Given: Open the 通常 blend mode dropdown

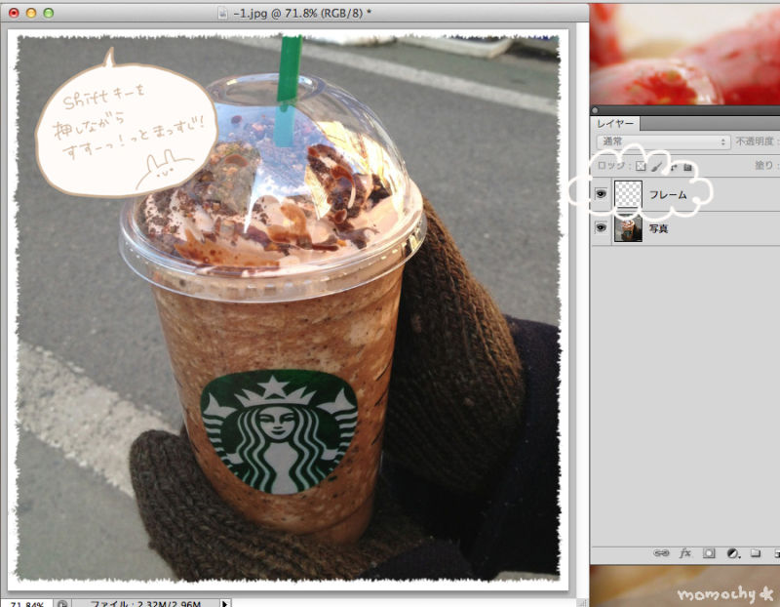Looking at the screenshot, I should [663, 142].
